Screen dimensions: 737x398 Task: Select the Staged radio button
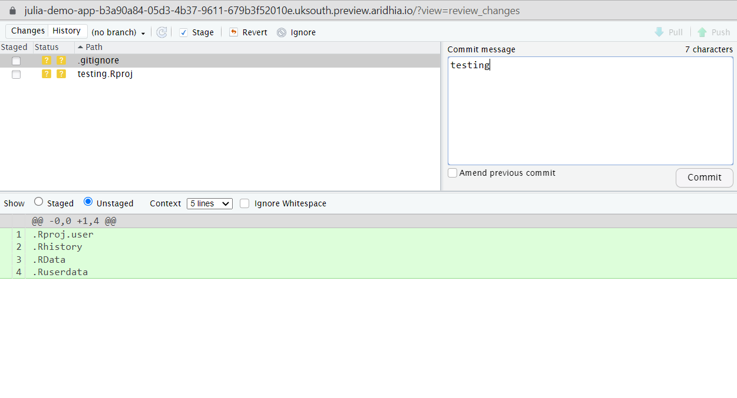pos(38,202)
